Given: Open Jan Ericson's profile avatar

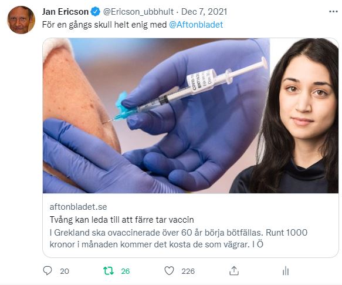Looking at the screenshot, I should click(21, 20).
